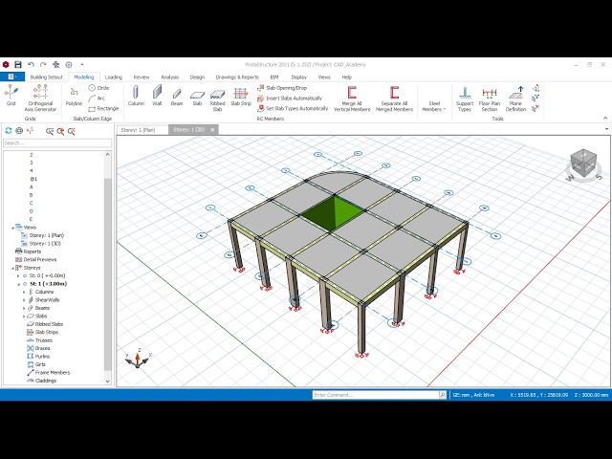This screenshot has height=459, width=612.
Task: Save the project with the floppy icon
Action: tap(18, 64)
